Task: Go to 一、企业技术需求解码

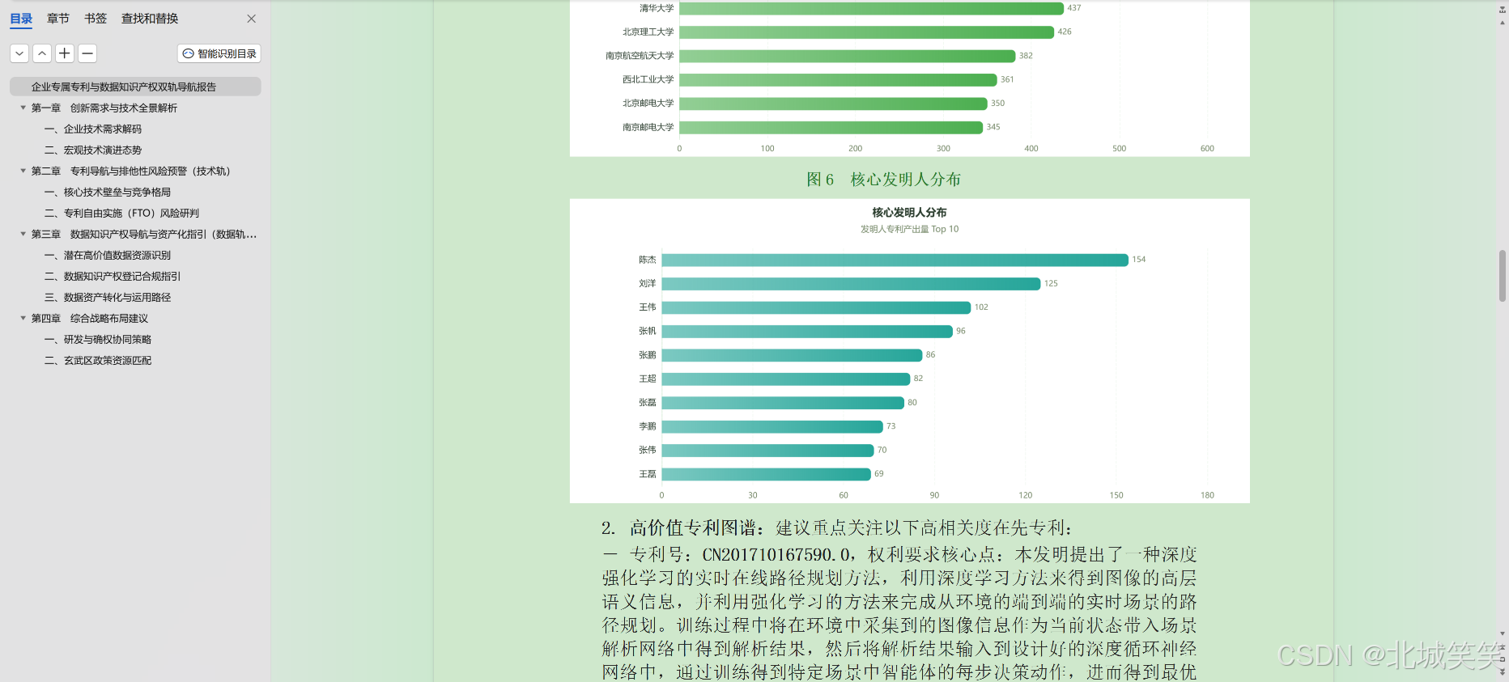Action: [93, 129]
